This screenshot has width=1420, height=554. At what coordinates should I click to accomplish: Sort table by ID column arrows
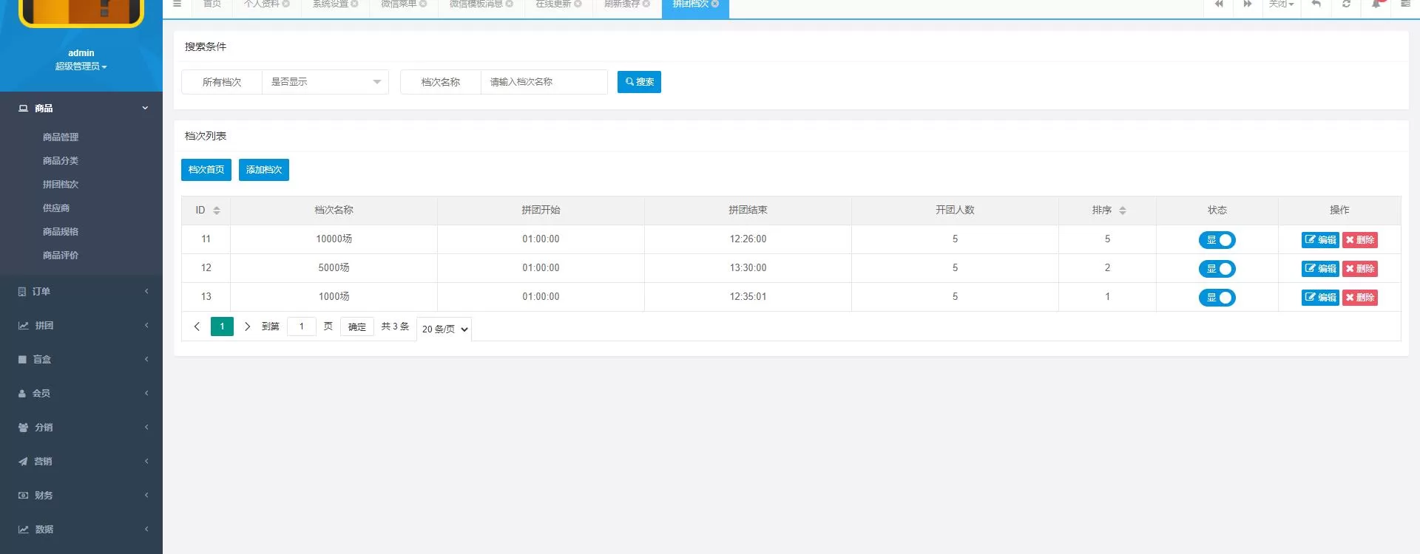[217, 211]
